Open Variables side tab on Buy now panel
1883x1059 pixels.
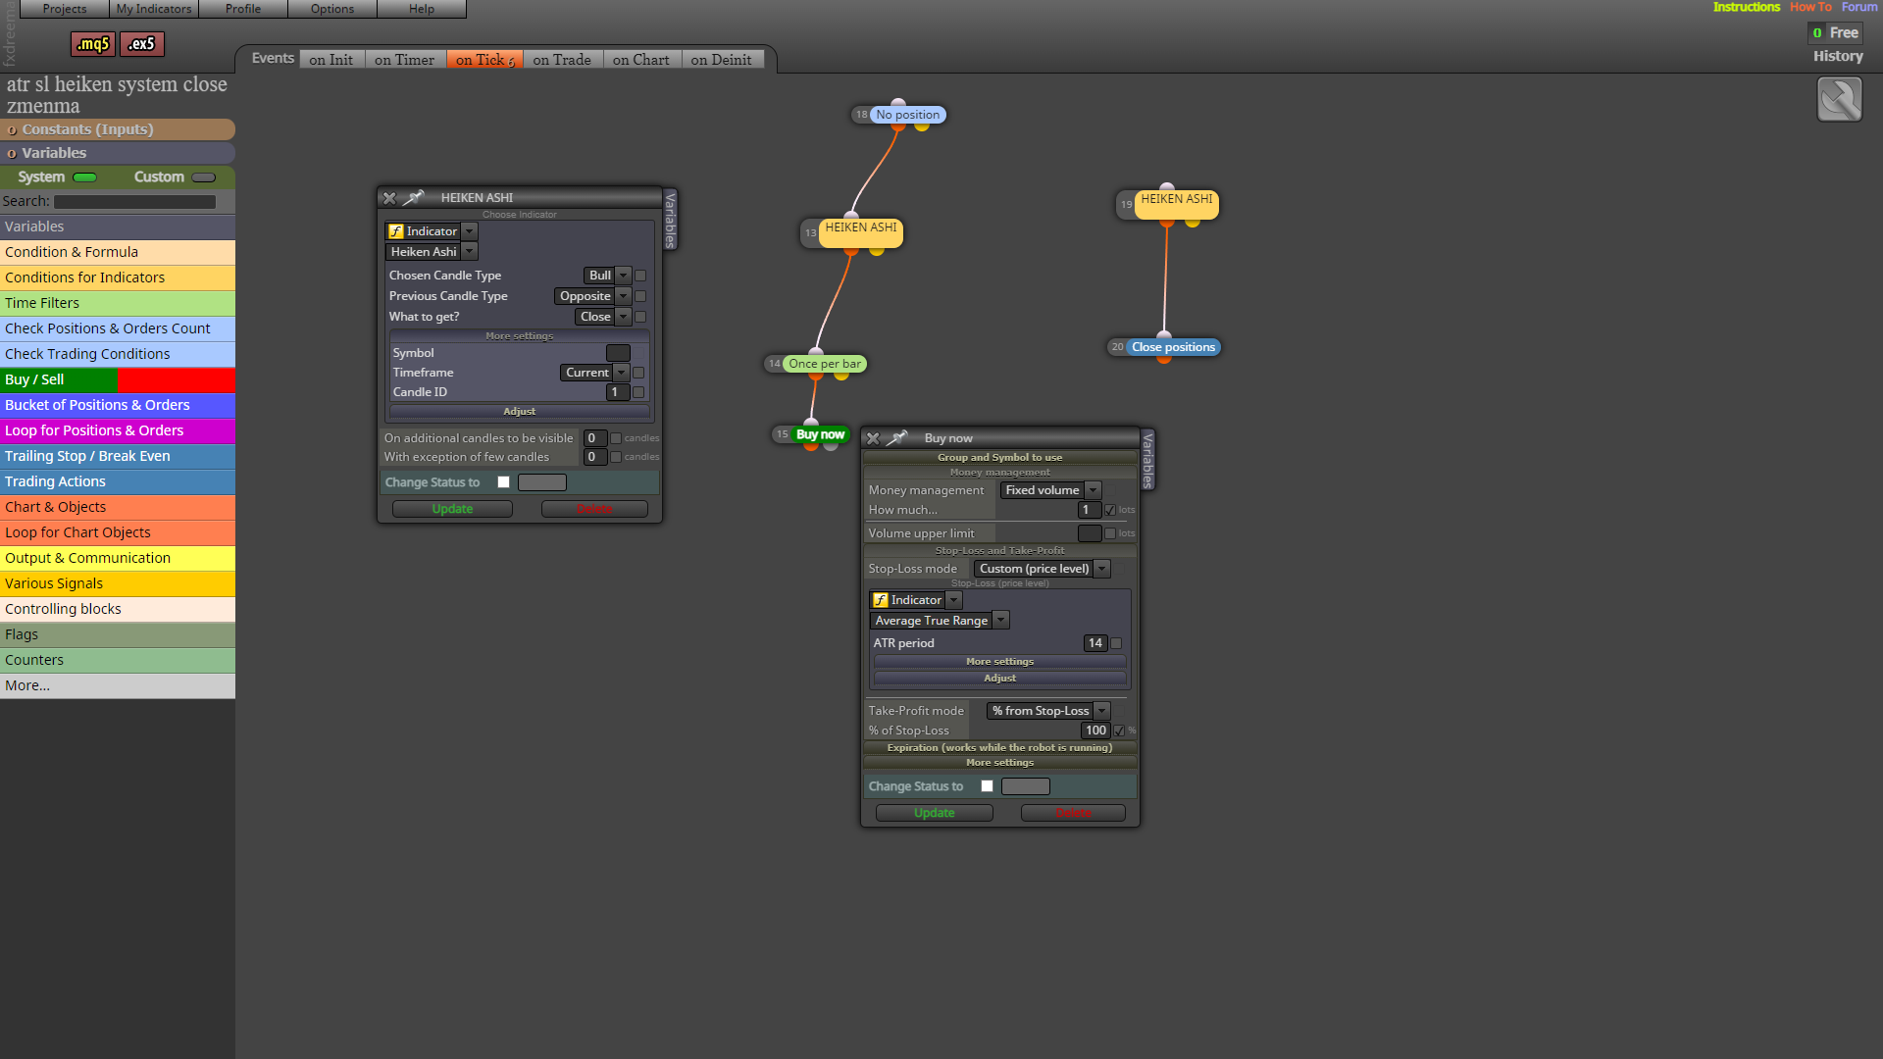1147,460
